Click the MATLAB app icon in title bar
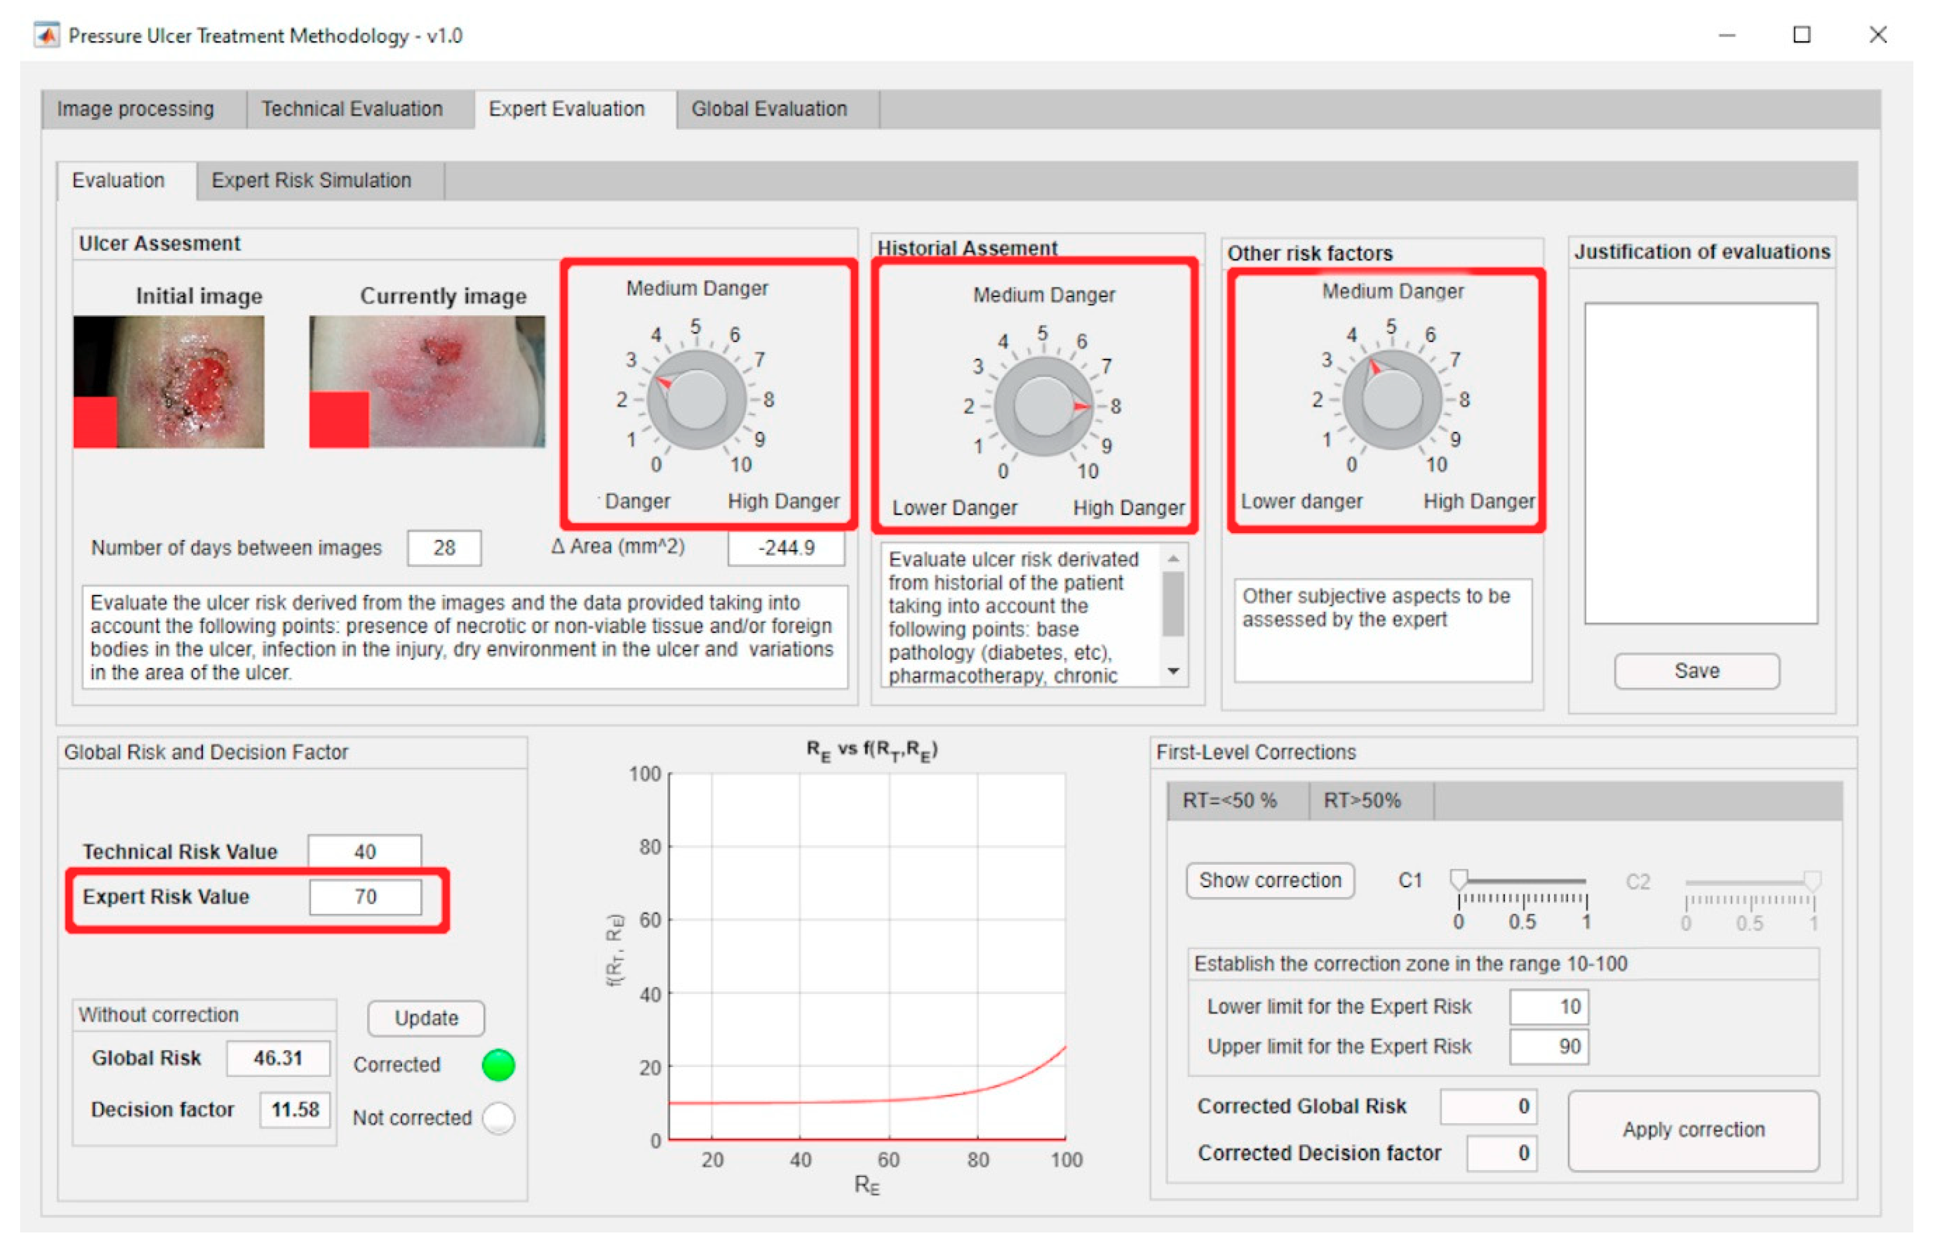Viewport: 1935px width, 1253px height. pos(46,35)
